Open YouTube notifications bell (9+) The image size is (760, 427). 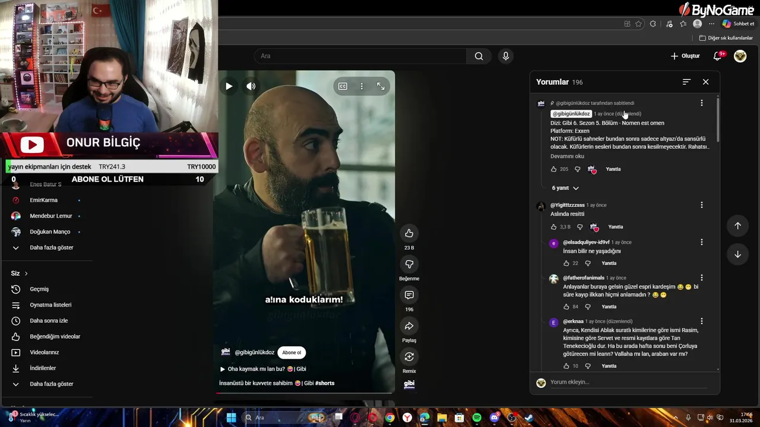[x=718, y=56]
